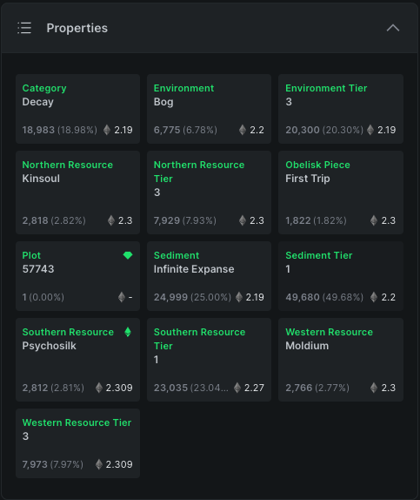Open the Environment Tier 3 property card

[x=341, y=109]
